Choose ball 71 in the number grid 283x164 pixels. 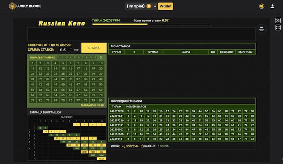click(x=33, y=100)
